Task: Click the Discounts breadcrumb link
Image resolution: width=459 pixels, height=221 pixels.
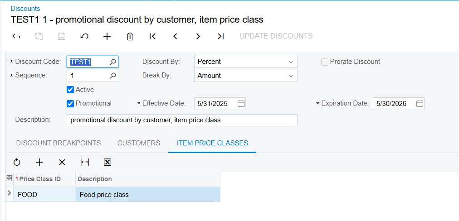Action: (25, 9)
